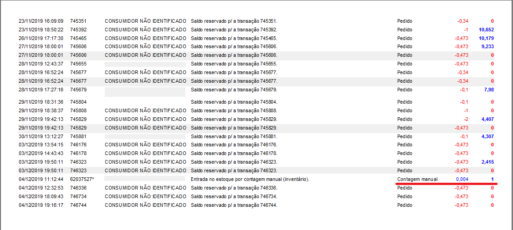Click the 10,179 balance value

(x=486, y=38)
